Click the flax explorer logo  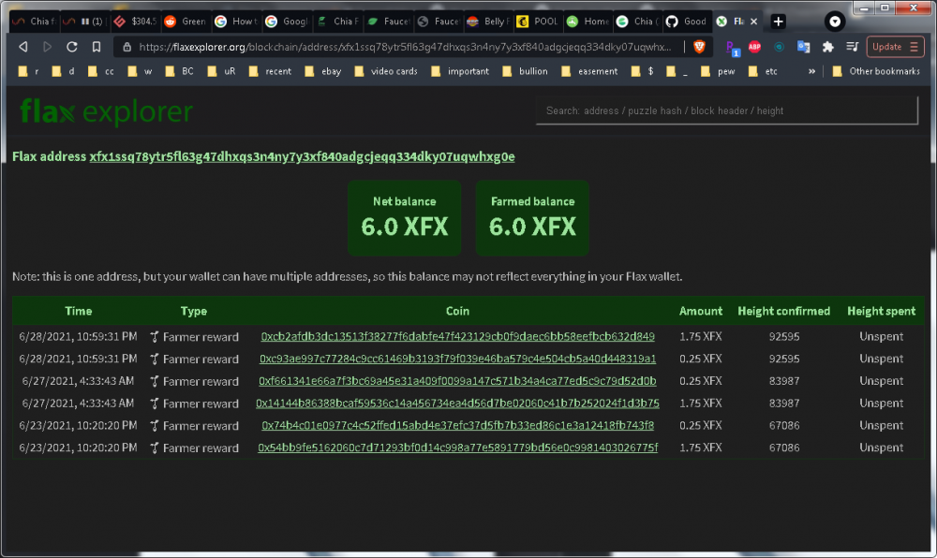107,111
